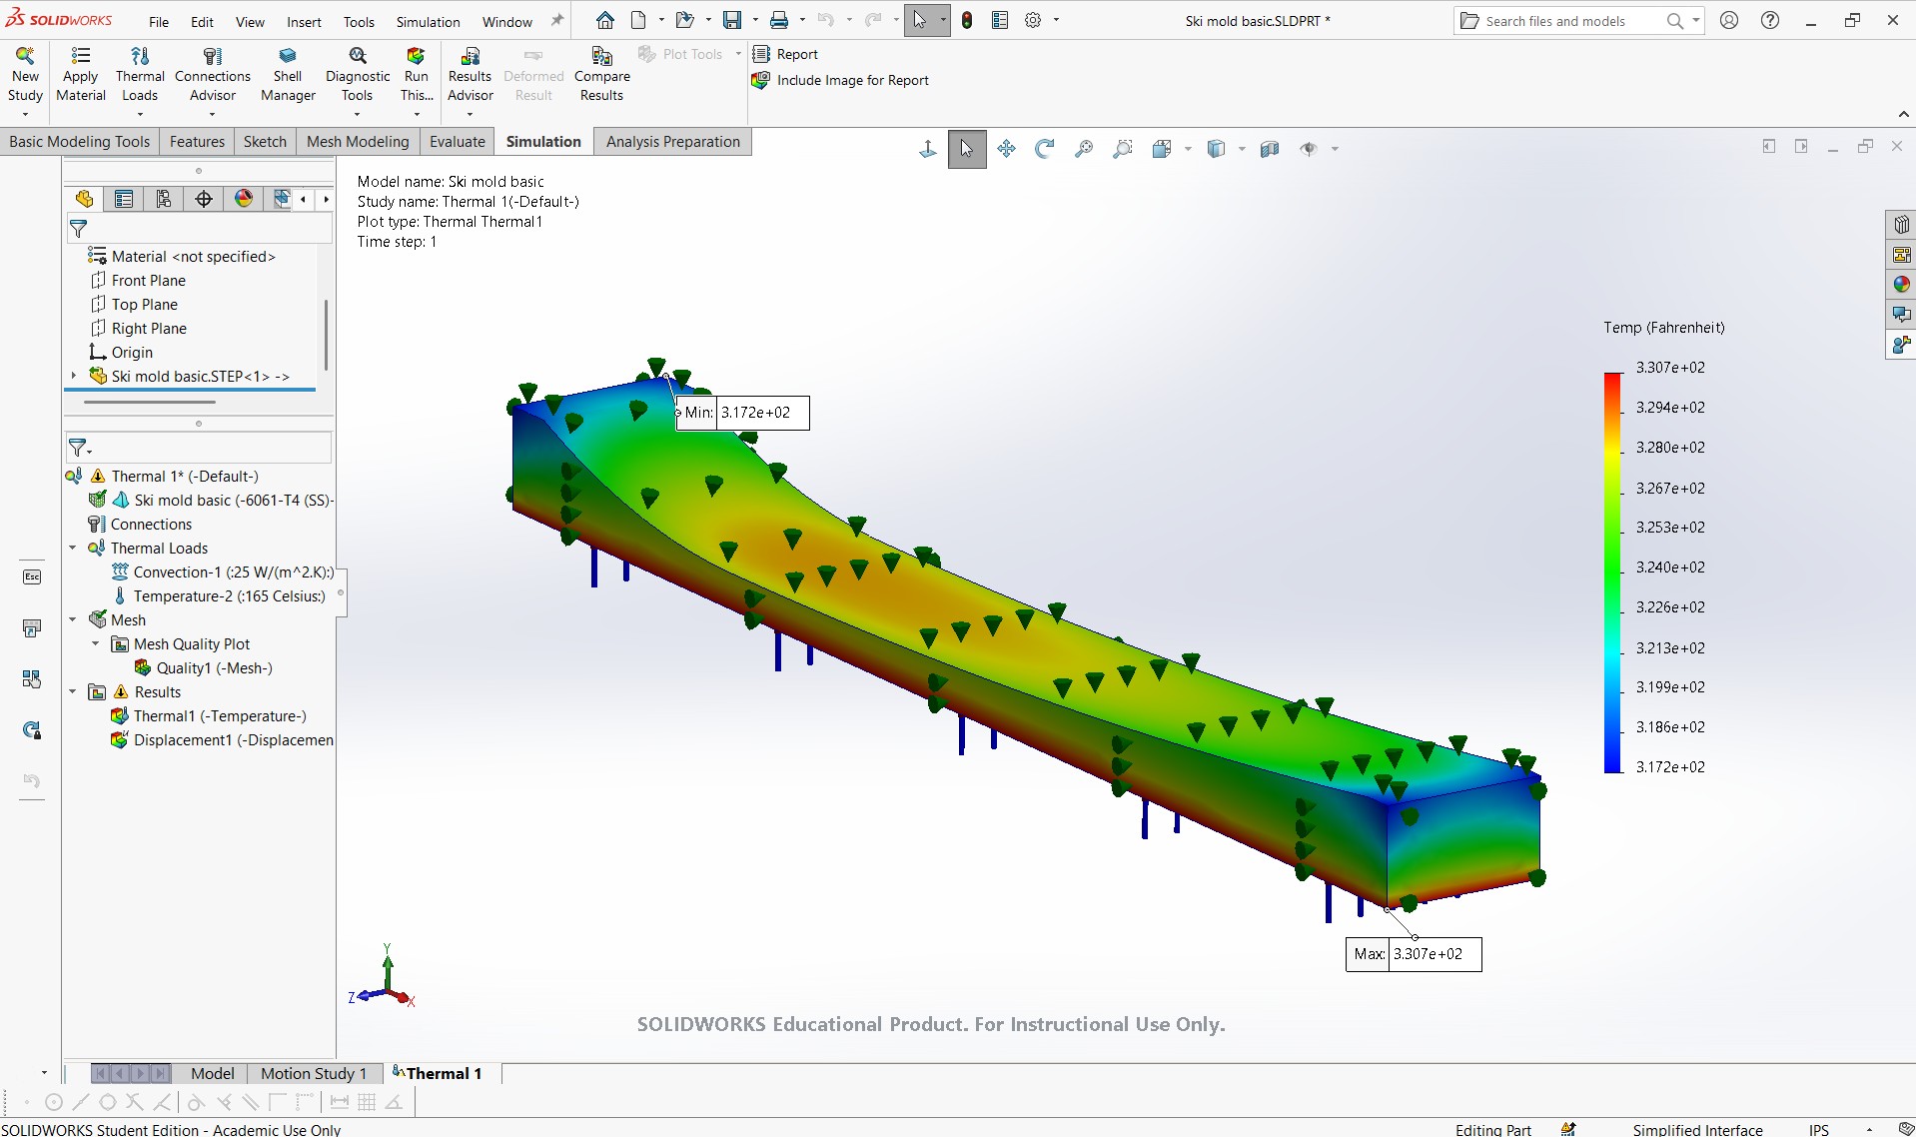Open Thermal Loads tool
1916x1137 pixels.
point(140,75)
